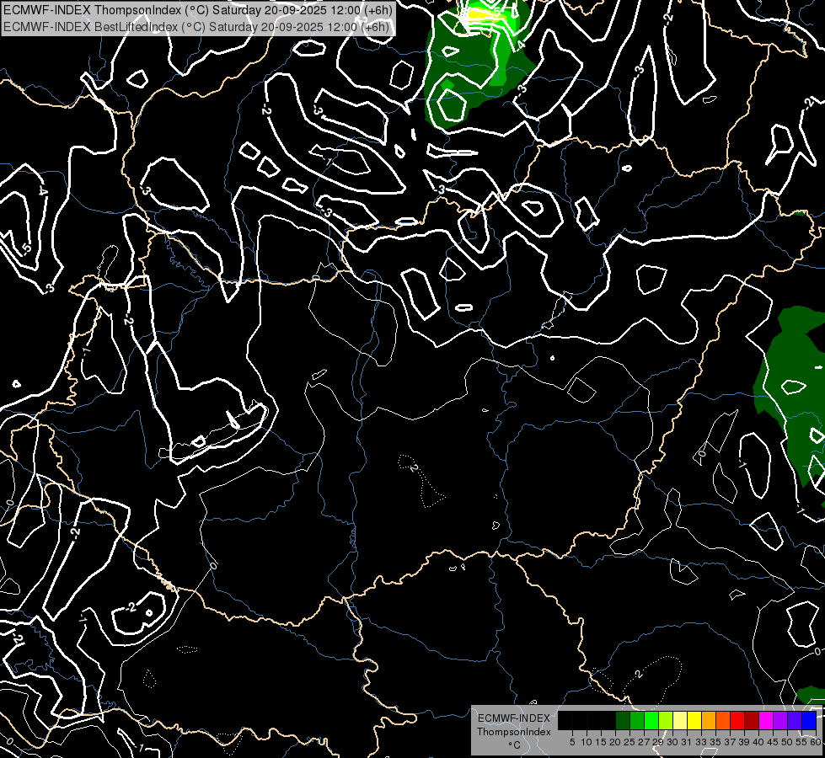Select the pale yellow 30–31 legend swatch
Screen dimensions: 825x758
(x=680, y=720)
